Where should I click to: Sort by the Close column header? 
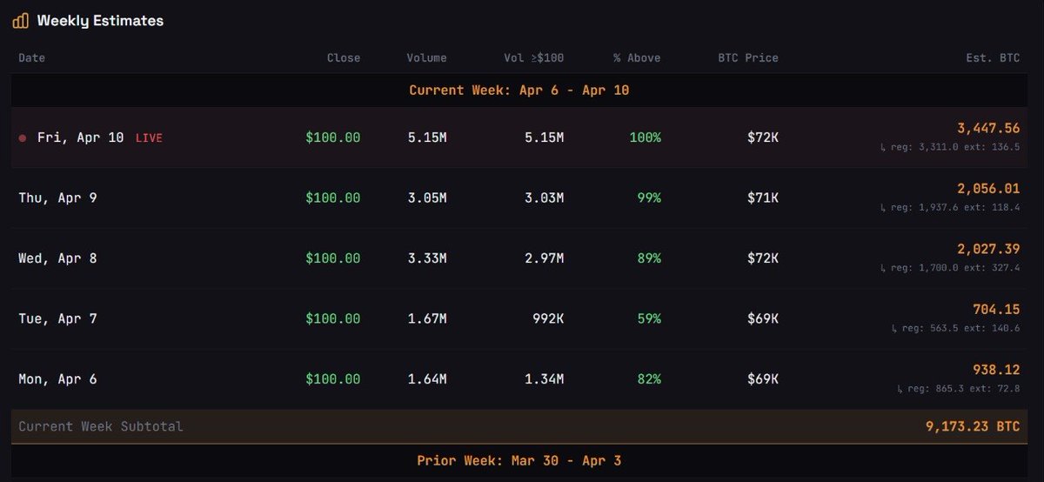point(343,58)
